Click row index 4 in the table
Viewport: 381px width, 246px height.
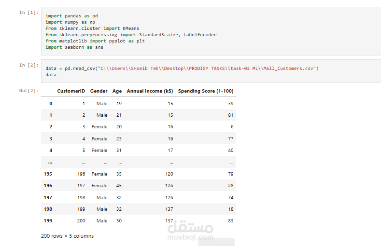pyautogui.click(x=51, y=150)
